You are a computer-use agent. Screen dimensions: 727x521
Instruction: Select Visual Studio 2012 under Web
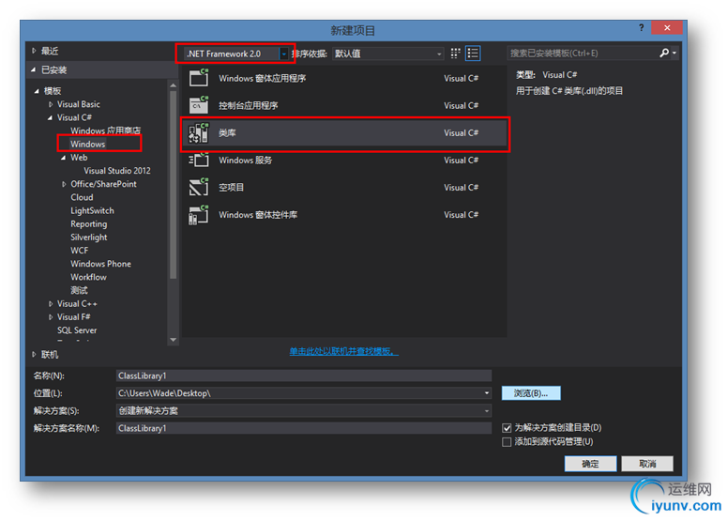117,171
